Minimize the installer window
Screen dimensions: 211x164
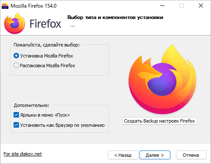(x=162, y=6)
